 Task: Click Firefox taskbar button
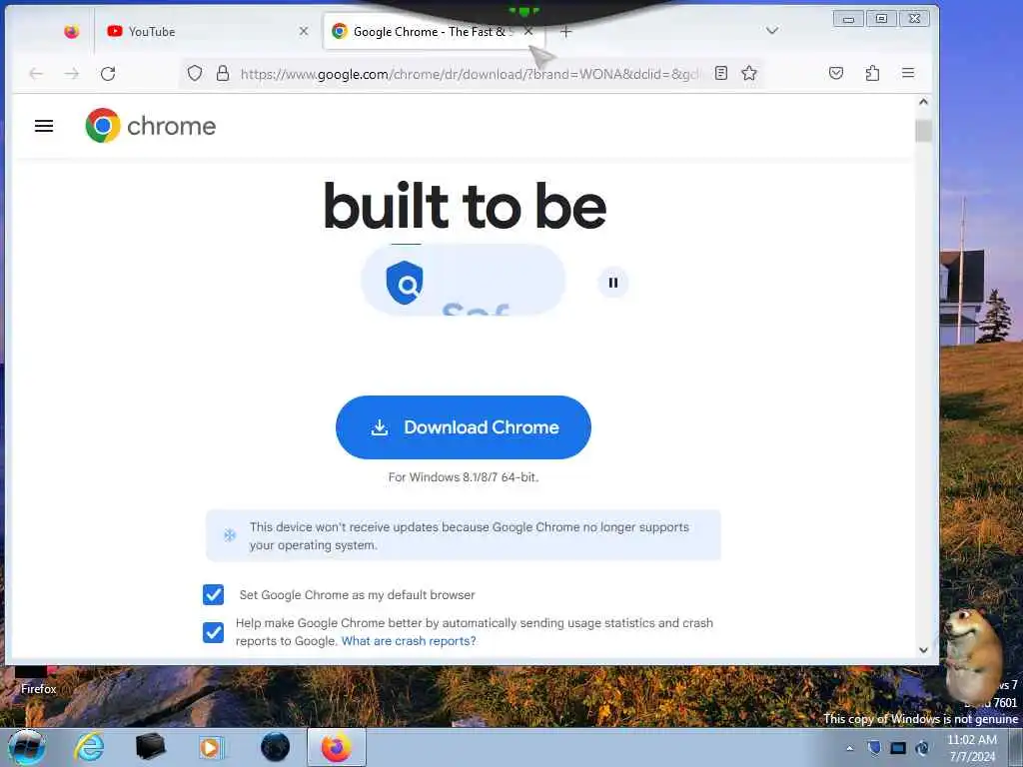pyautogui.click(x=336, y=747)
